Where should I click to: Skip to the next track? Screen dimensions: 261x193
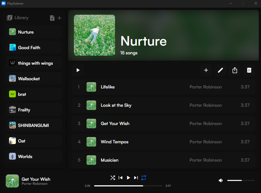(x=136, y=178)
